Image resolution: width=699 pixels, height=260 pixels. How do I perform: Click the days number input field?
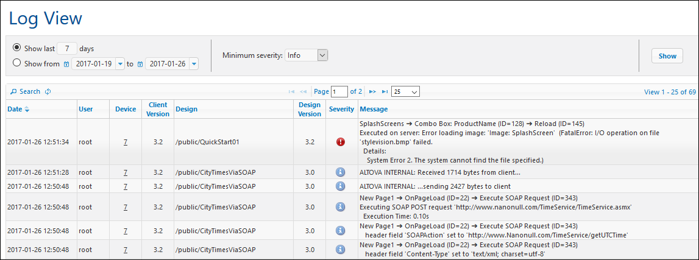(68, 49)
